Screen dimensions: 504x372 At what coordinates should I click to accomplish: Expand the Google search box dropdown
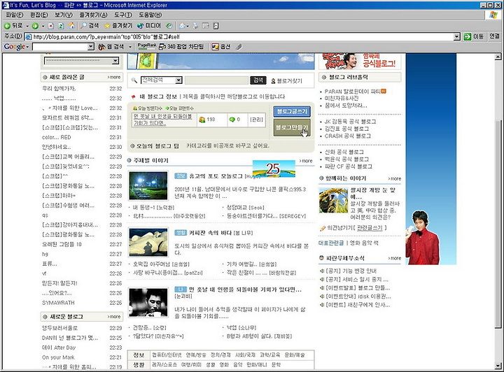click(91, 47)
